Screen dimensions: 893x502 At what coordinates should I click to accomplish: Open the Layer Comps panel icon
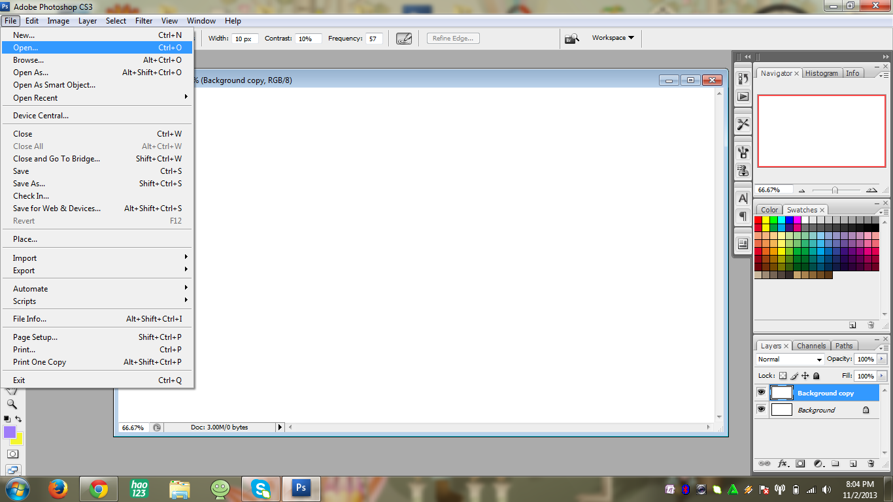click(x=743, y=244)
